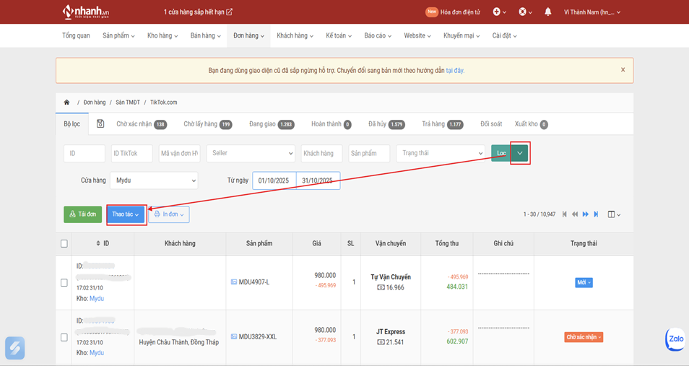Click the start date field 01/10/2025
Viewport: 689px width, 366px height.
[274, 180]
